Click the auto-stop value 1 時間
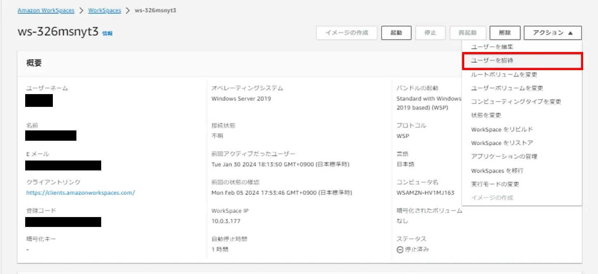 (220, 249)
